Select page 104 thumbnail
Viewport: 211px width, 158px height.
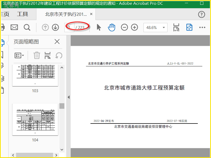tap(35, 120)
